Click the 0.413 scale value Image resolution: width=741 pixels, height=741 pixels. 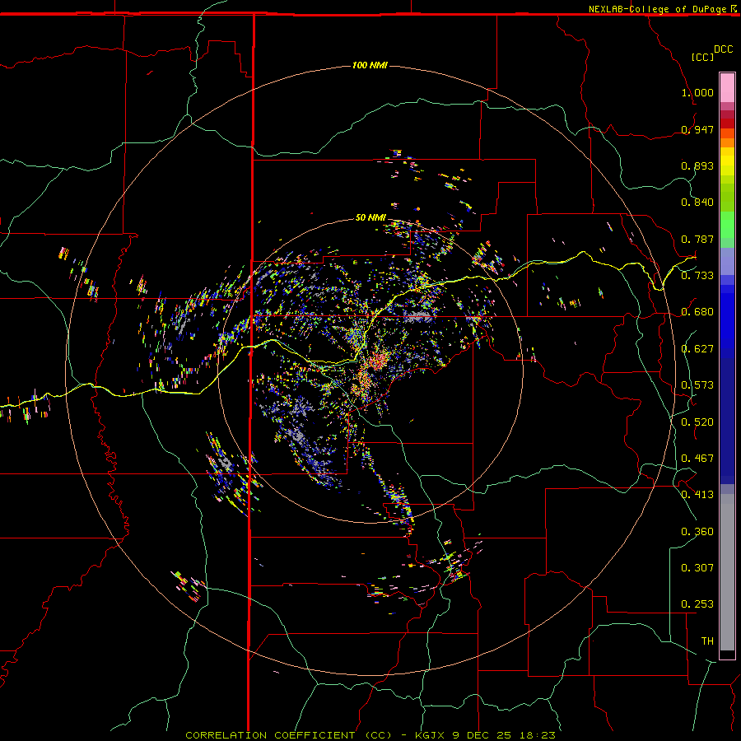(697, 495)
